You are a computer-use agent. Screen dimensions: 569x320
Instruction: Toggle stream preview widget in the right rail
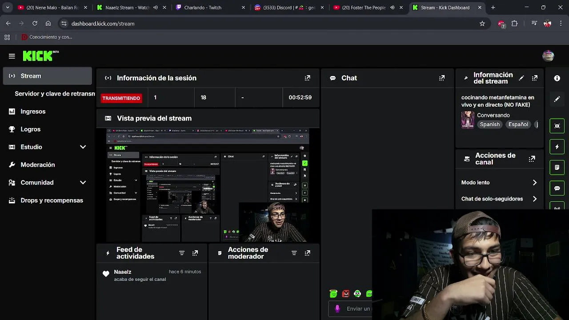[x=557, y=126]
